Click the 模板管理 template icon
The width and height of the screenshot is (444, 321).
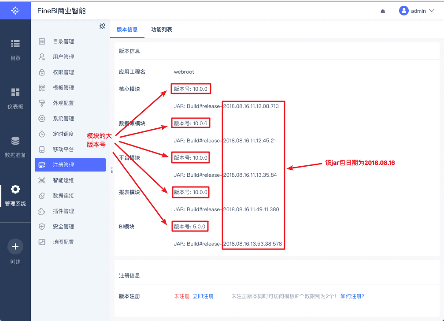click(x=42, y=88)
